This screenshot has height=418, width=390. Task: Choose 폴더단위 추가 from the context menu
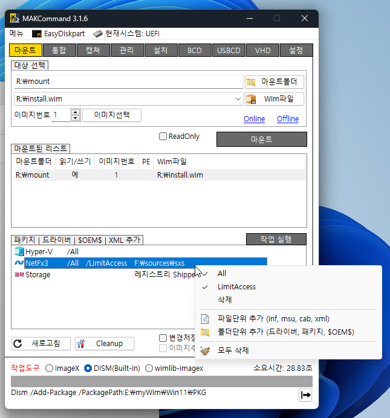point(288,332)
